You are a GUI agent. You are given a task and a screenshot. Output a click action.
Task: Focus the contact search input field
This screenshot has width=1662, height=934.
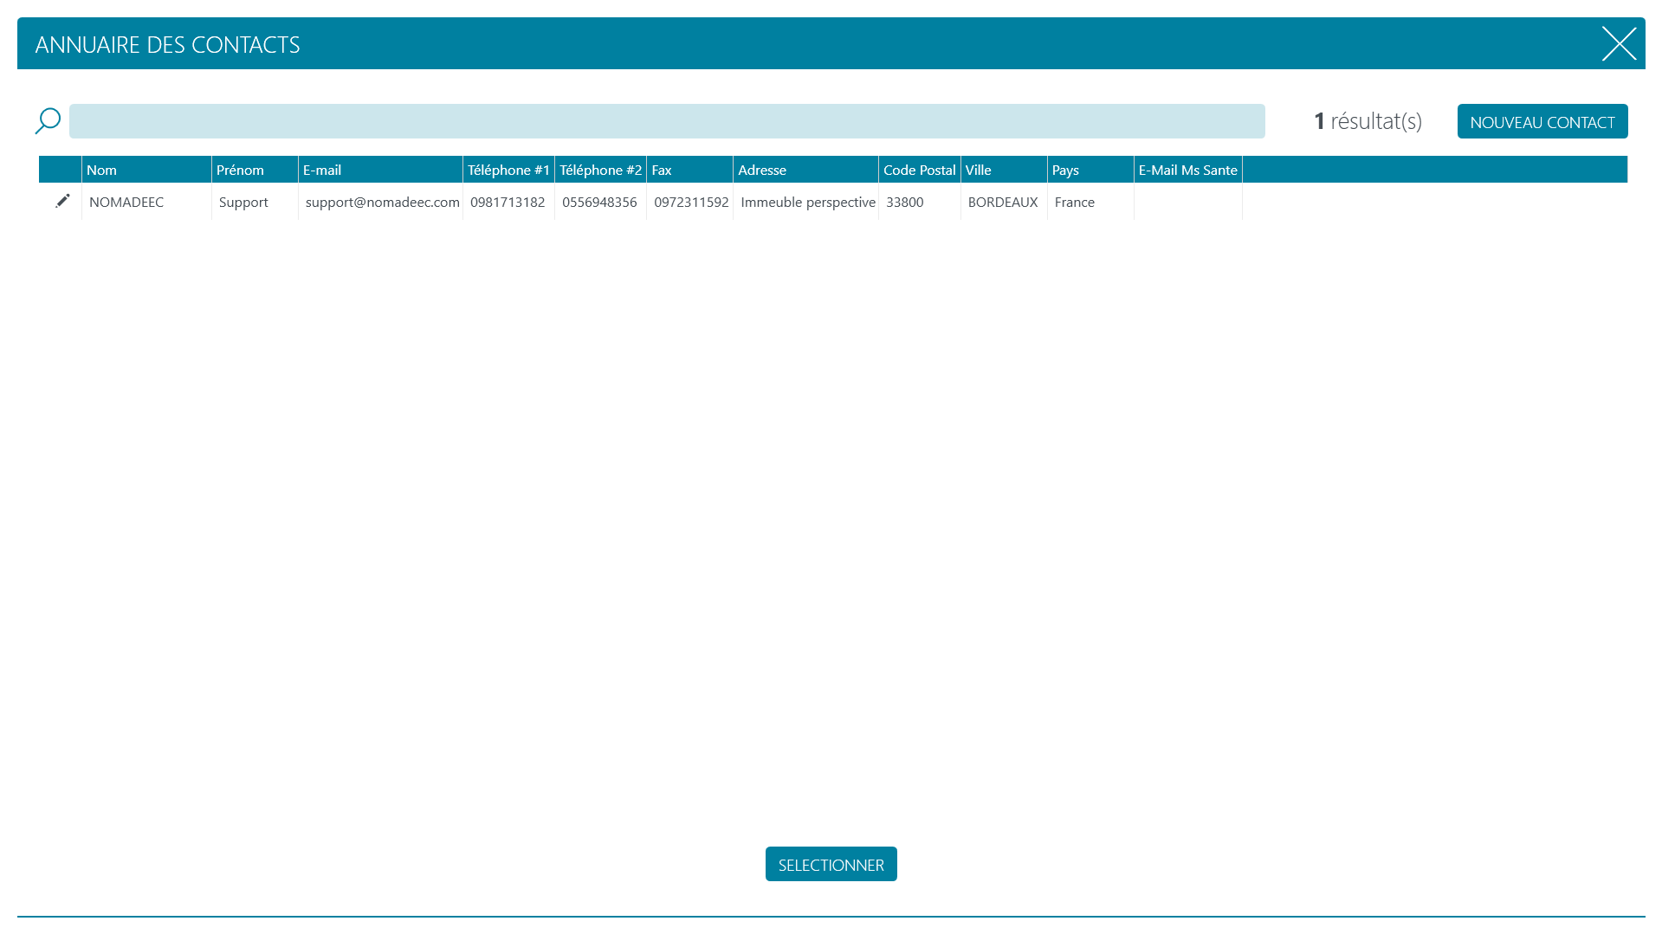667,121
